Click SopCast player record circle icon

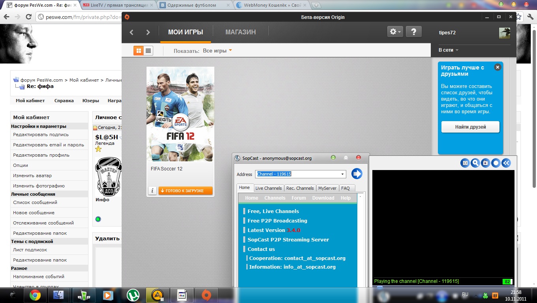coord(496,163)
